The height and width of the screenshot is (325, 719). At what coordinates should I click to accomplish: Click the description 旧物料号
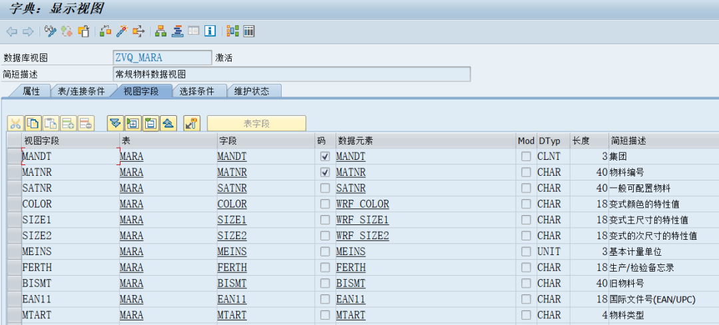tap(628, 283)
